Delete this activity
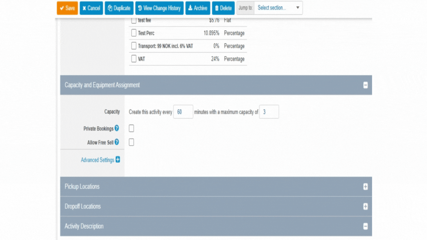The width and height of the screenshot is (427, 240). (x=223, y=8)
